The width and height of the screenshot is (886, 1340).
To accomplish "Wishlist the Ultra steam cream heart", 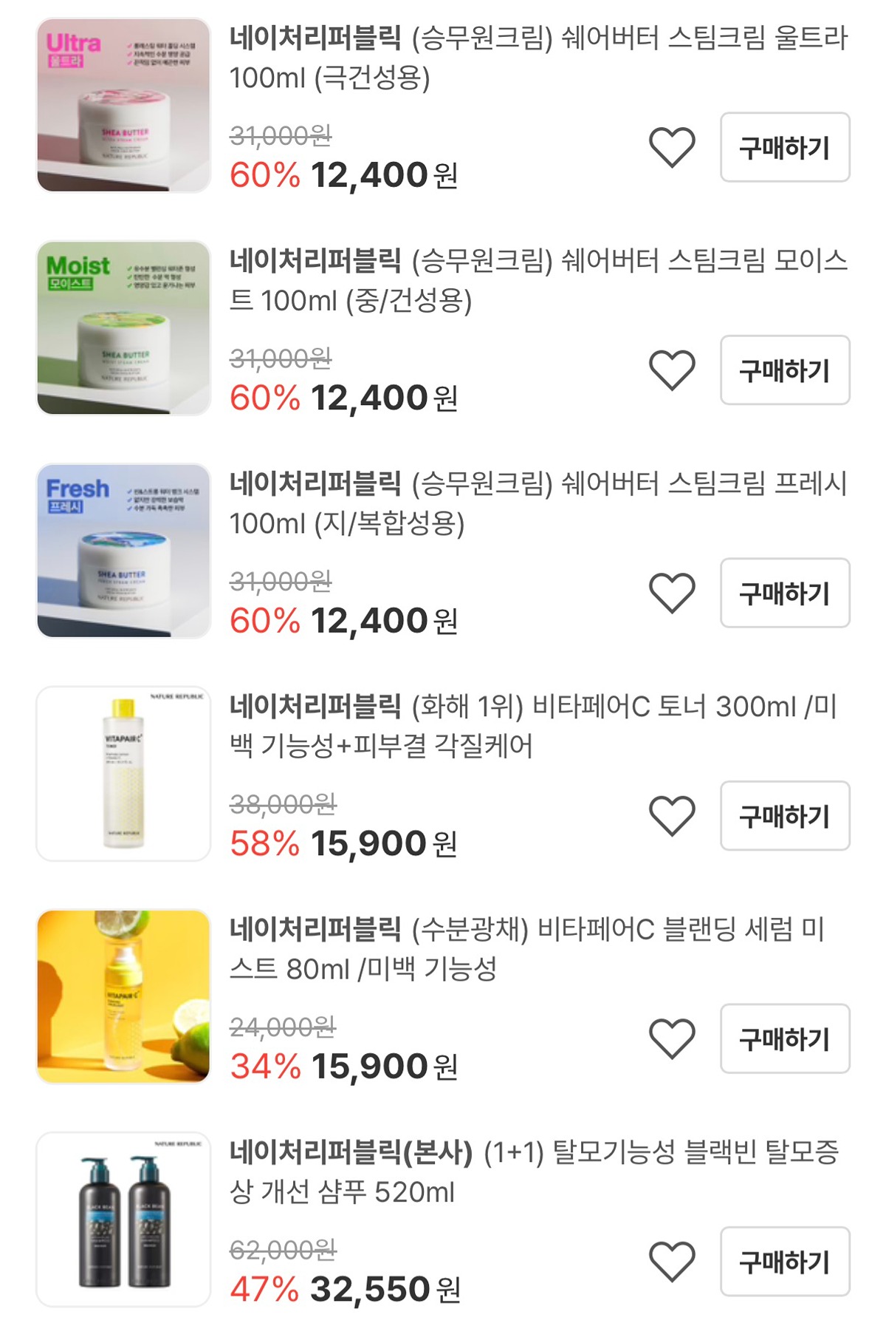I will [x=672, y=147].
